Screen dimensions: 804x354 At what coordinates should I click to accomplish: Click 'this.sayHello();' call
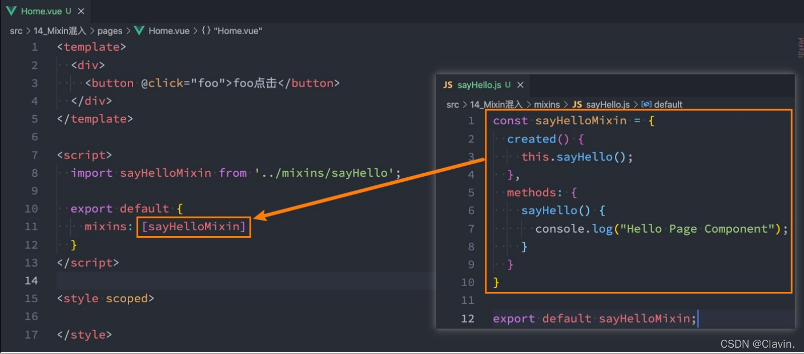pyautogui.click(x=578, y=157)
